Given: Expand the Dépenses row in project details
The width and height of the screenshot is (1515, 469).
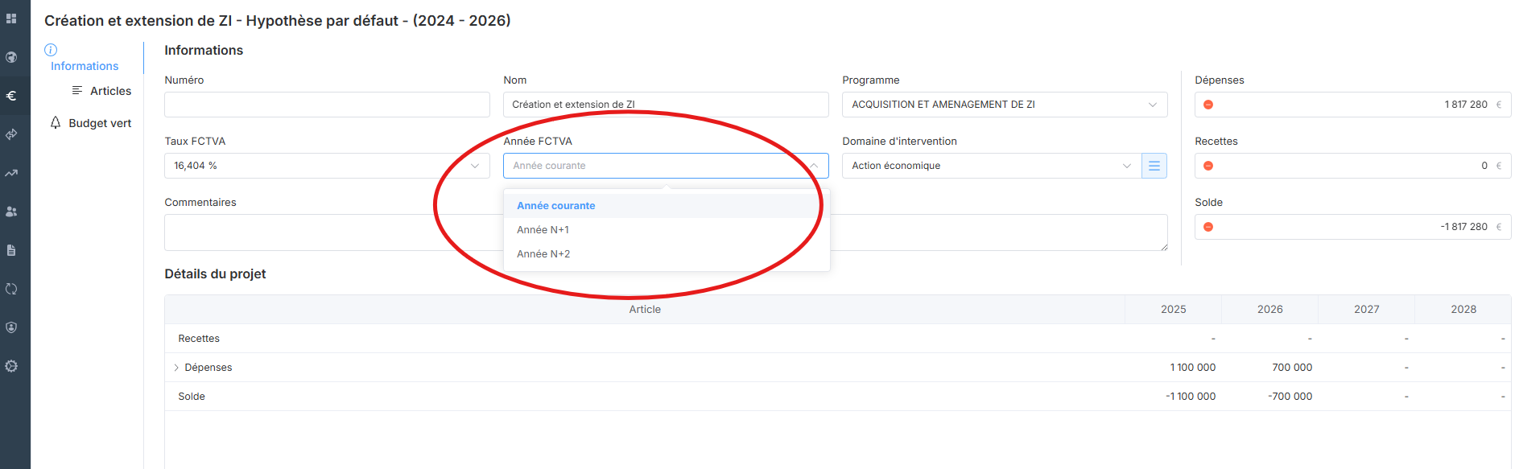Looking at the screenshot, I should coord(176,368).
